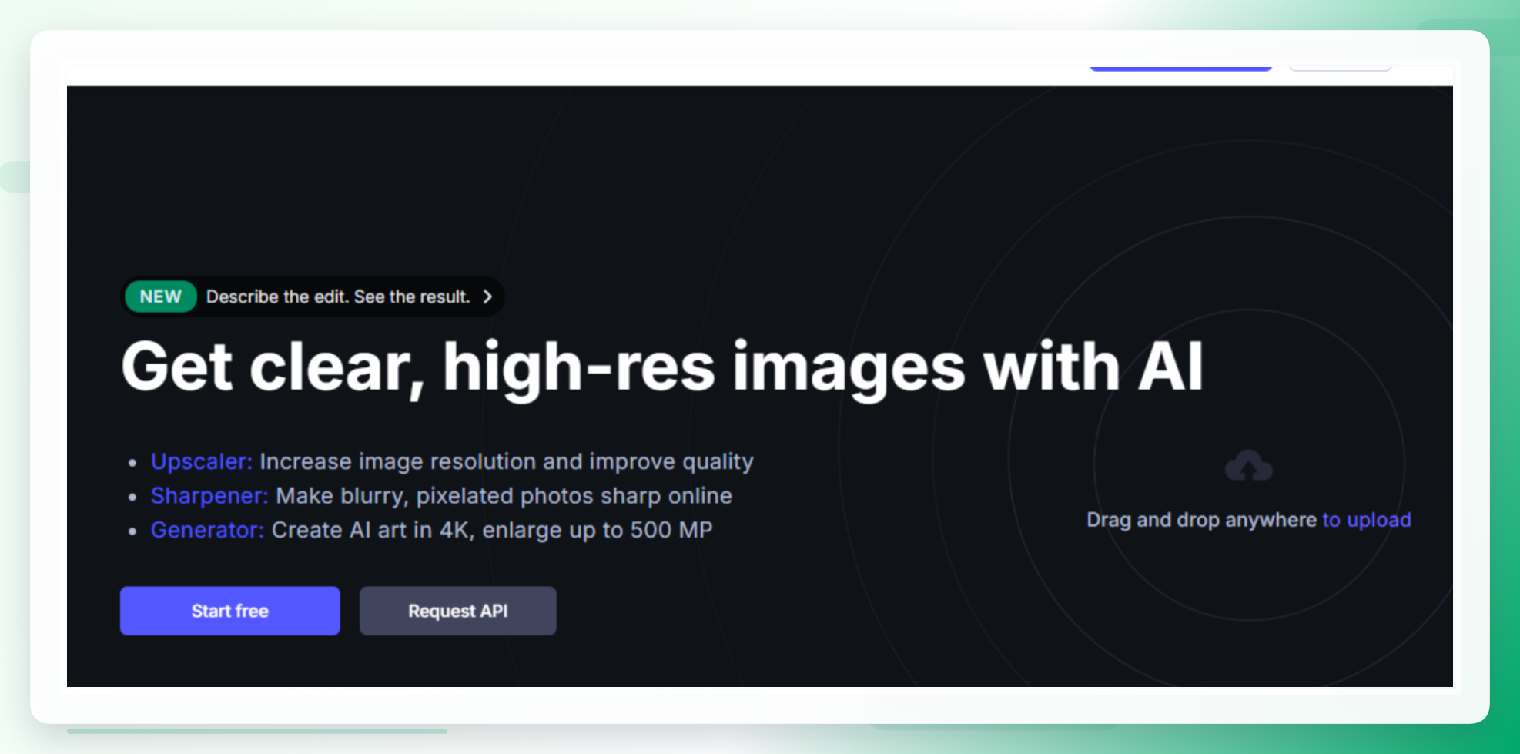
Task: Click the 'Drag and drop anywhere' text
Action: tap(1201, 520)
